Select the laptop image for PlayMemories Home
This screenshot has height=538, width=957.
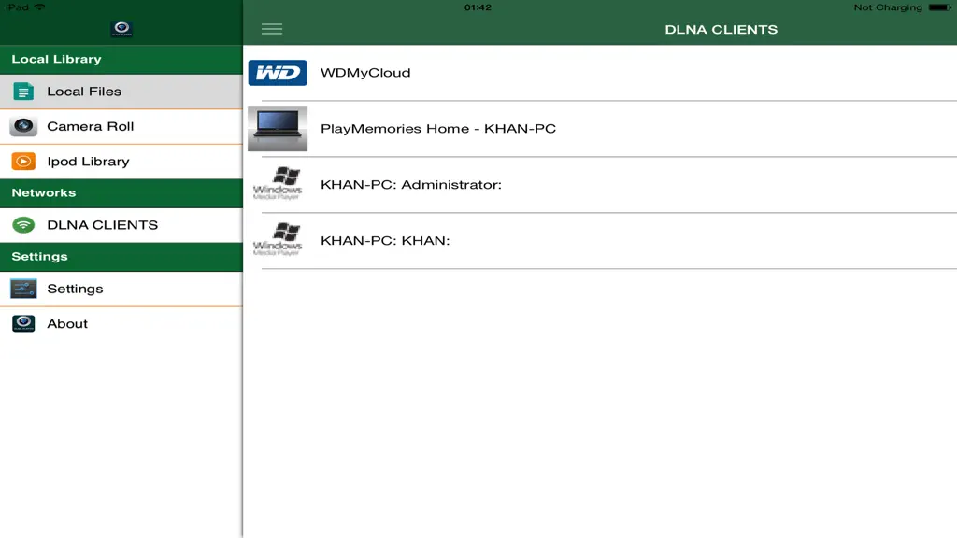[x=278, y=129]
